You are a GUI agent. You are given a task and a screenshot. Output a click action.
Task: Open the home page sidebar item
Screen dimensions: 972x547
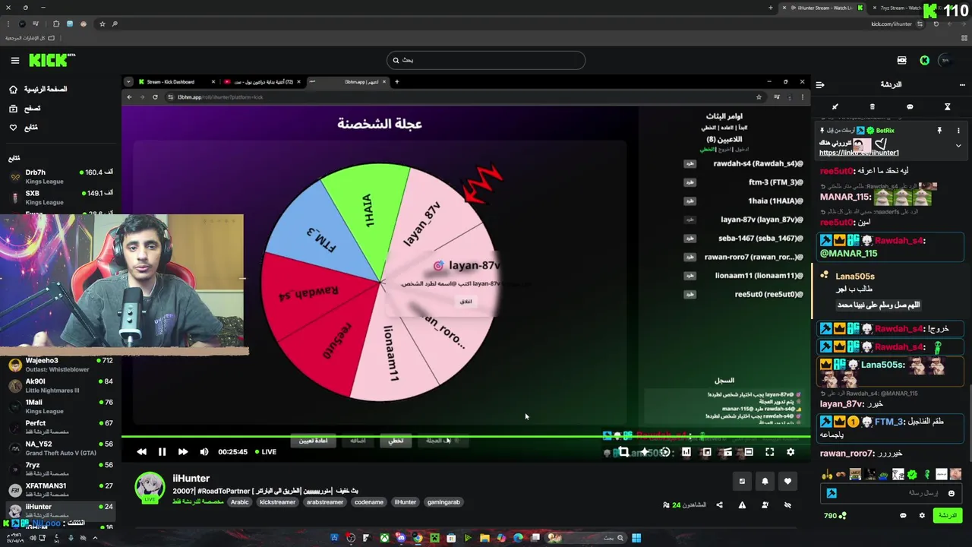coord(38,89)
